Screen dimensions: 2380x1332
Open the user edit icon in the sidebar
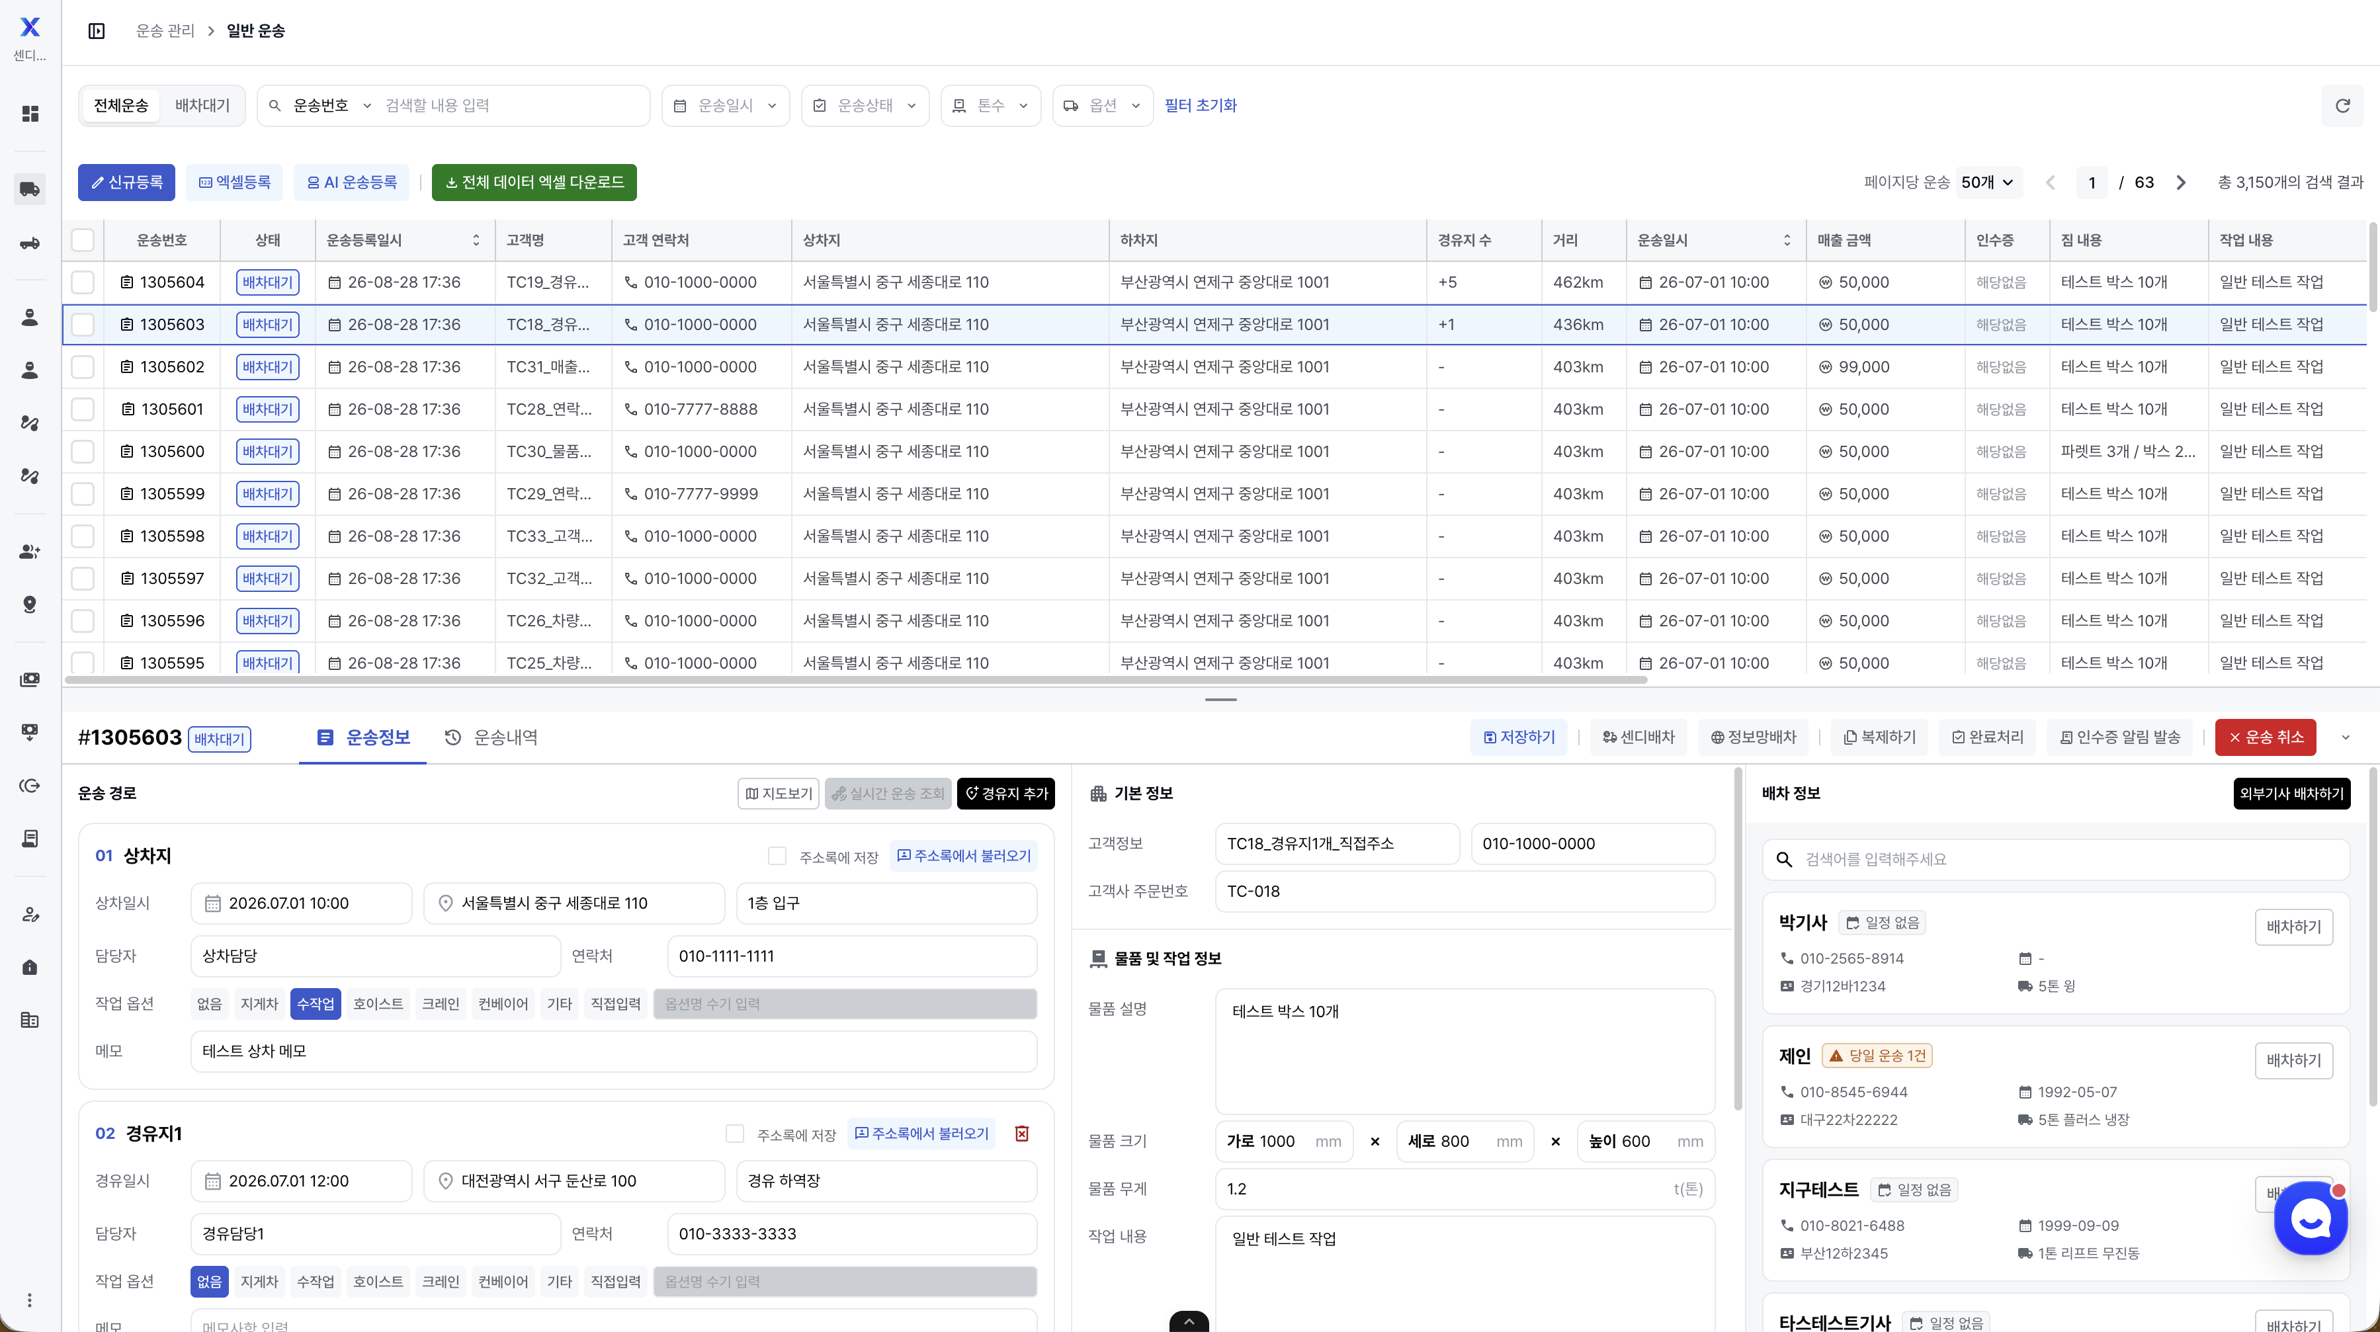[30, 915]
